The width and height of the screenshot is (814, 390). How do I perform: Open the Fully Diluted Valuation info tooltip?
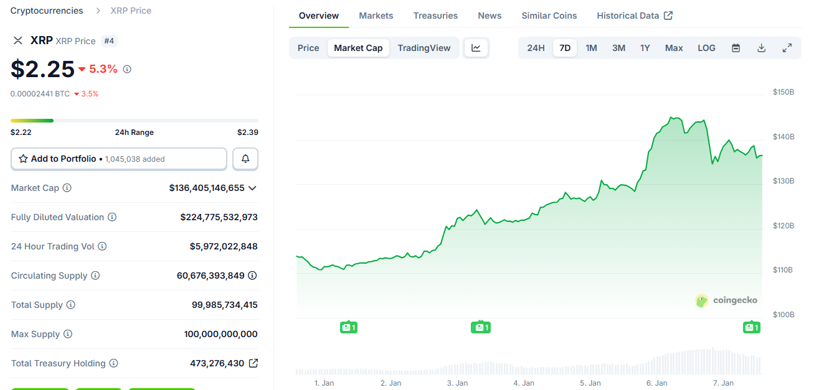pyautogui.click(x=112, y=217)
